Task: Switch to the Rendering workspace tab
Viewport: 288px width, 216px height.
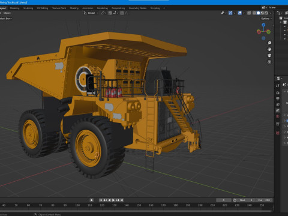Action: [103, 8]
